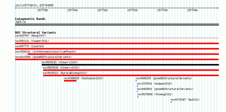Open nsv5893838 (Almarri2020) label
The image size is (226, 112).
[x=61, y=68]
